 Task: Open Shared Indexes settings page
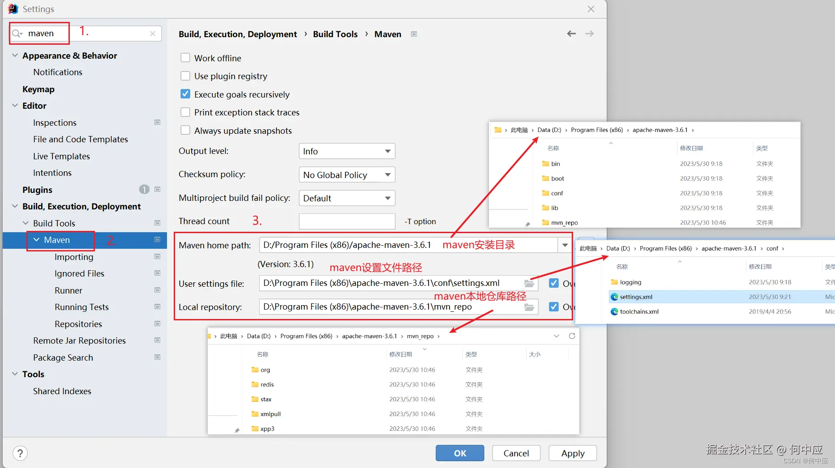pyautogui.click(x=62, y=391)
